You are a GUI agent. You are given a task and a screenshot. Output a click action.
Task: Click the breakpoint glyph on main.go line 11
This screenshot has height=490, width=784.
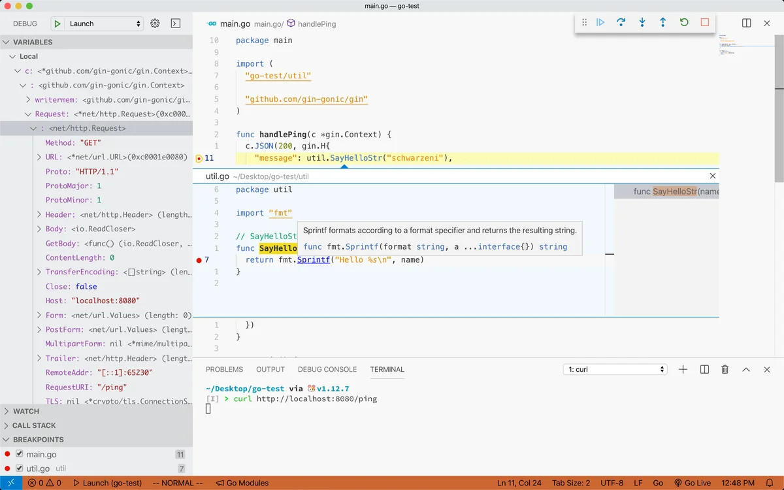coord(199,158)
